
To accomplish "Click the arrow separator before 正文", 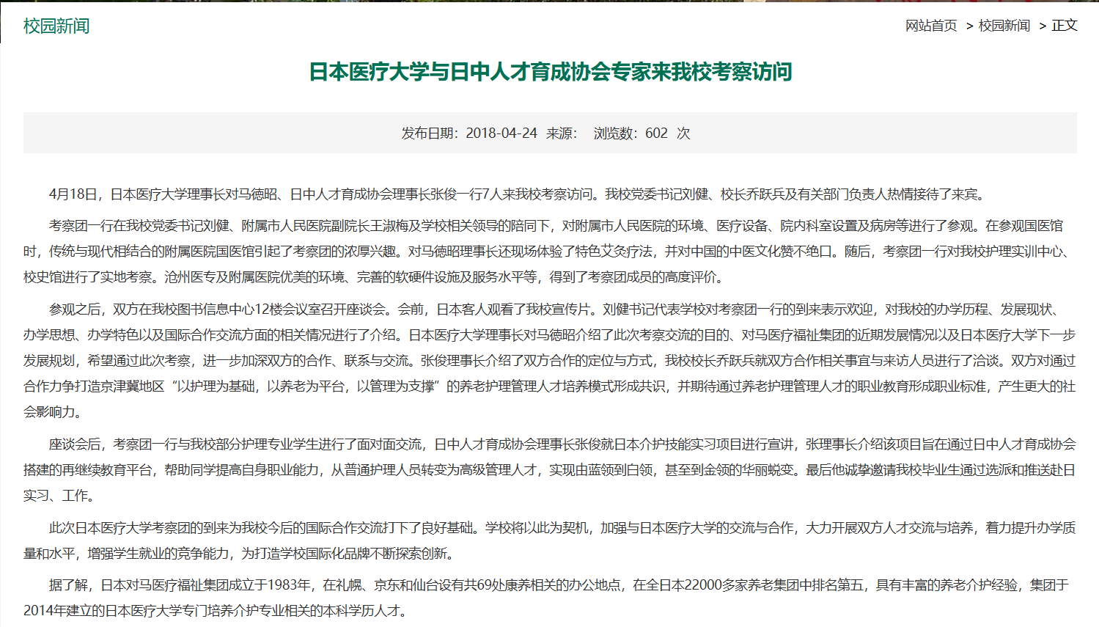I will point(1043,26).
